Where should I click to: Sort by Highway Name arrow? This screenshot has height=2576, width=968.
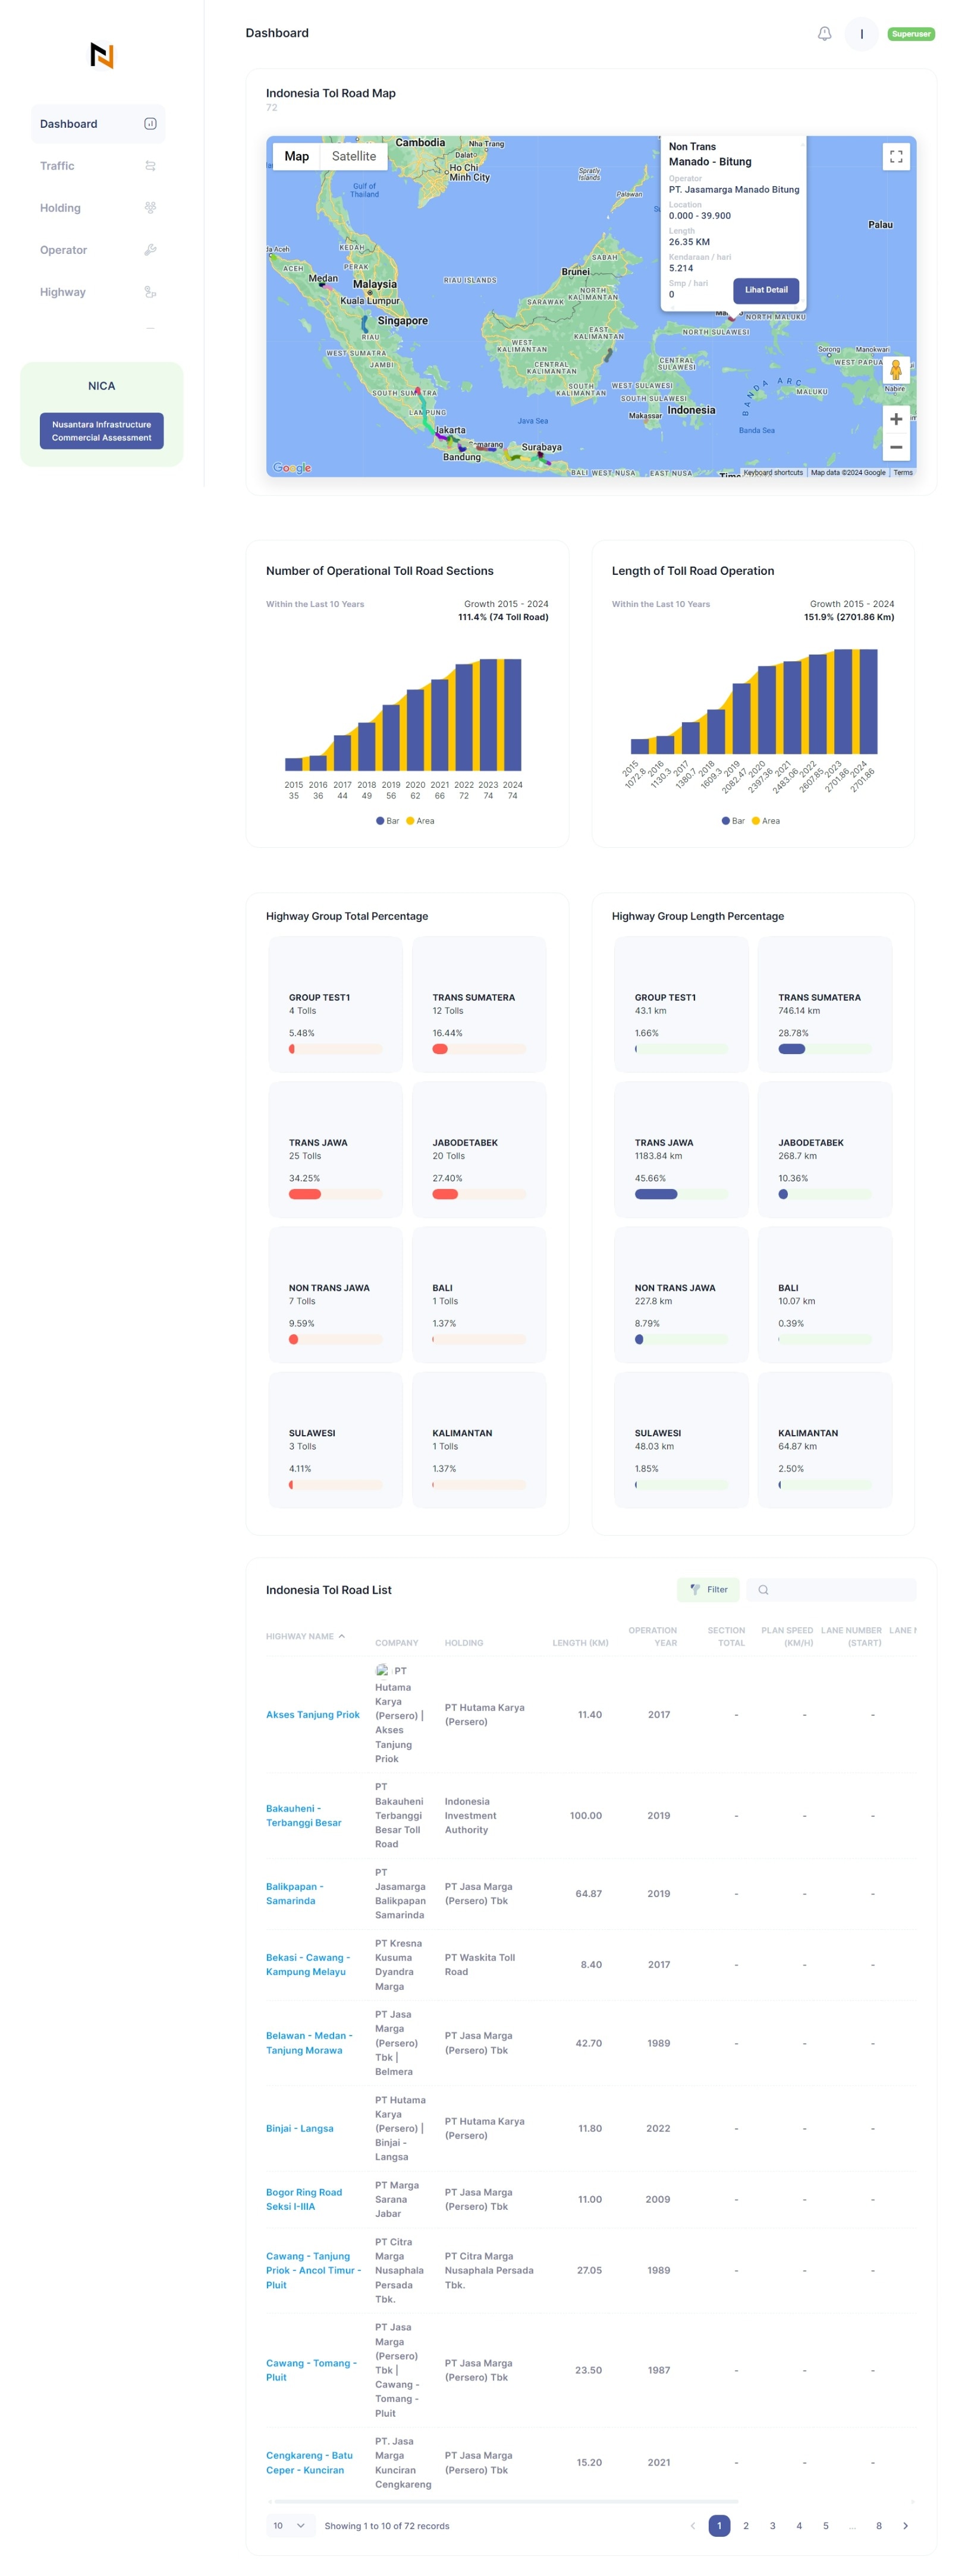pyautogui.click(x=341, y=1636)
